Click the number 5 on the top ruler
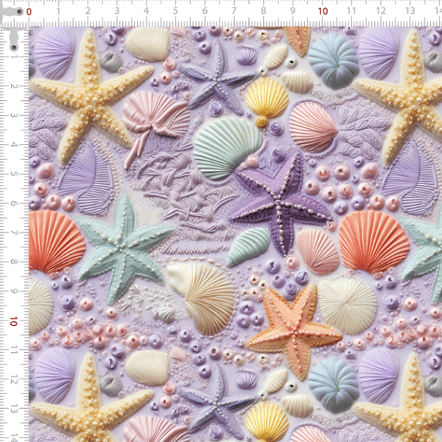Viewport: 442px width, 442px height. pos(176,12)
